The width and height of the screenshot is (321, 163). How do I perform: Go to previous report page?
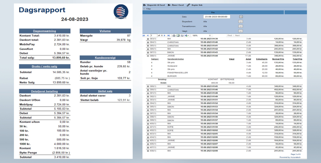coord(148,35)
